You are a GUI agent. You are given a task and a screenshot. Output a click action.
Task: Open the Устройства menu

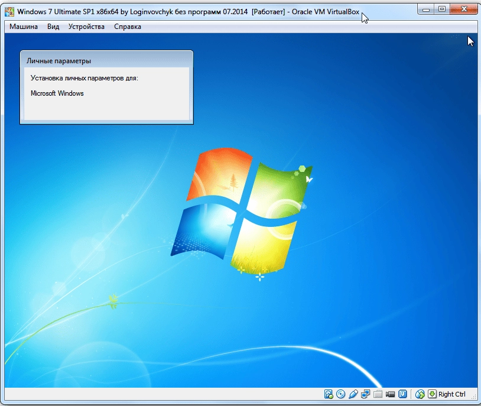pos(86,27)
